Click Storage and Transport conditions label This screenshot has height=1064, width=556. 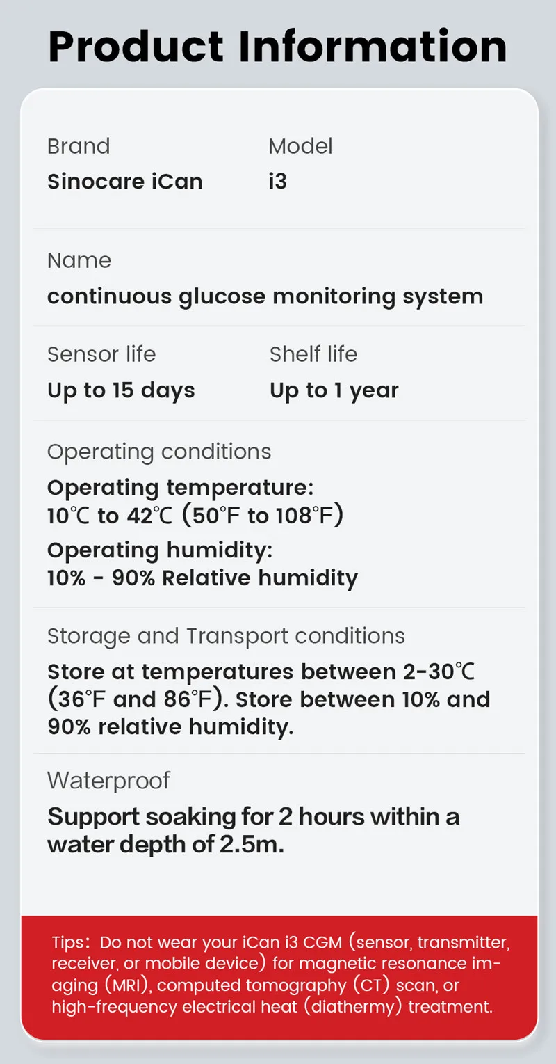click(226, 636)
